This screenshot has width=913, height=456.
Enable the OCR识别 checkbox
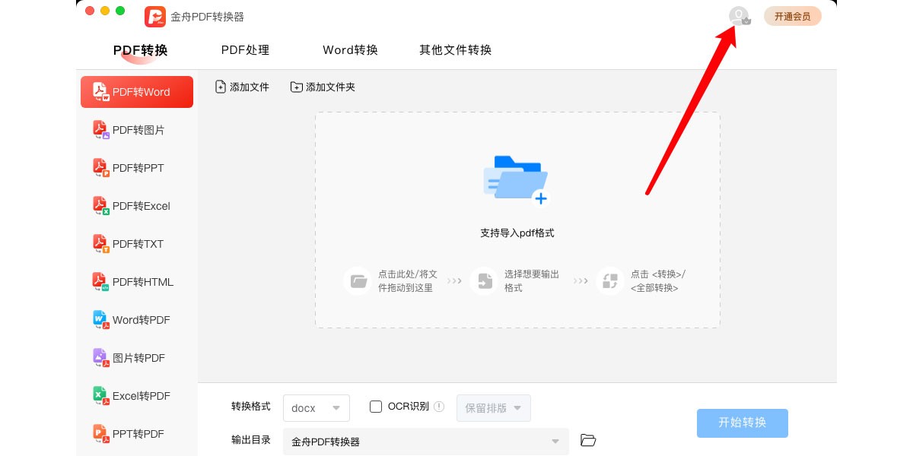[x=376, y=407]
